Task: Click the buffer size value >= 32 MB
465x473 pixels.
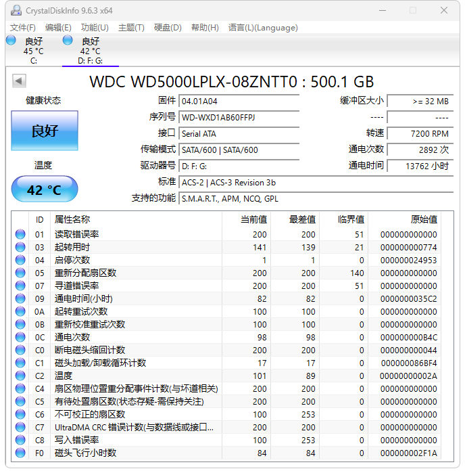Action: coord(420,101)
